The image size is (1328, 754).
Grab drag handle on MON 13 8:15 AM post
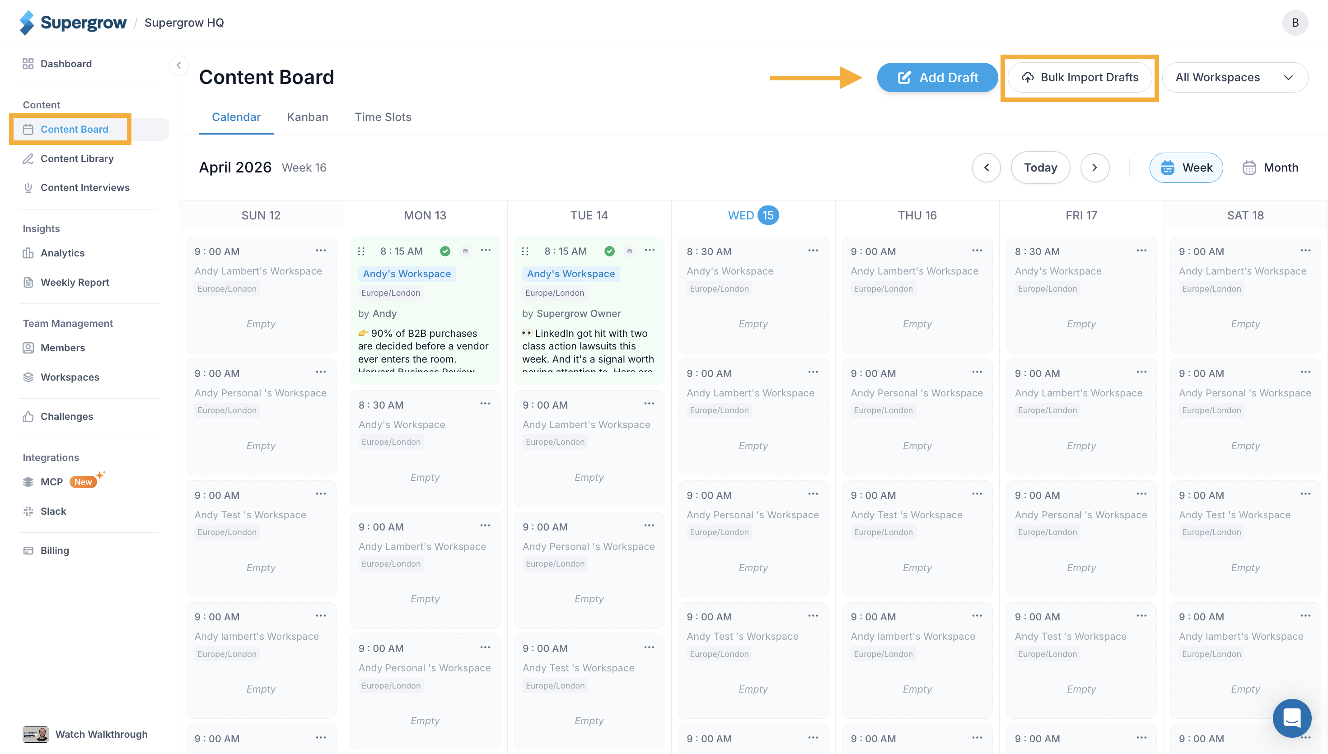[361, 251]
